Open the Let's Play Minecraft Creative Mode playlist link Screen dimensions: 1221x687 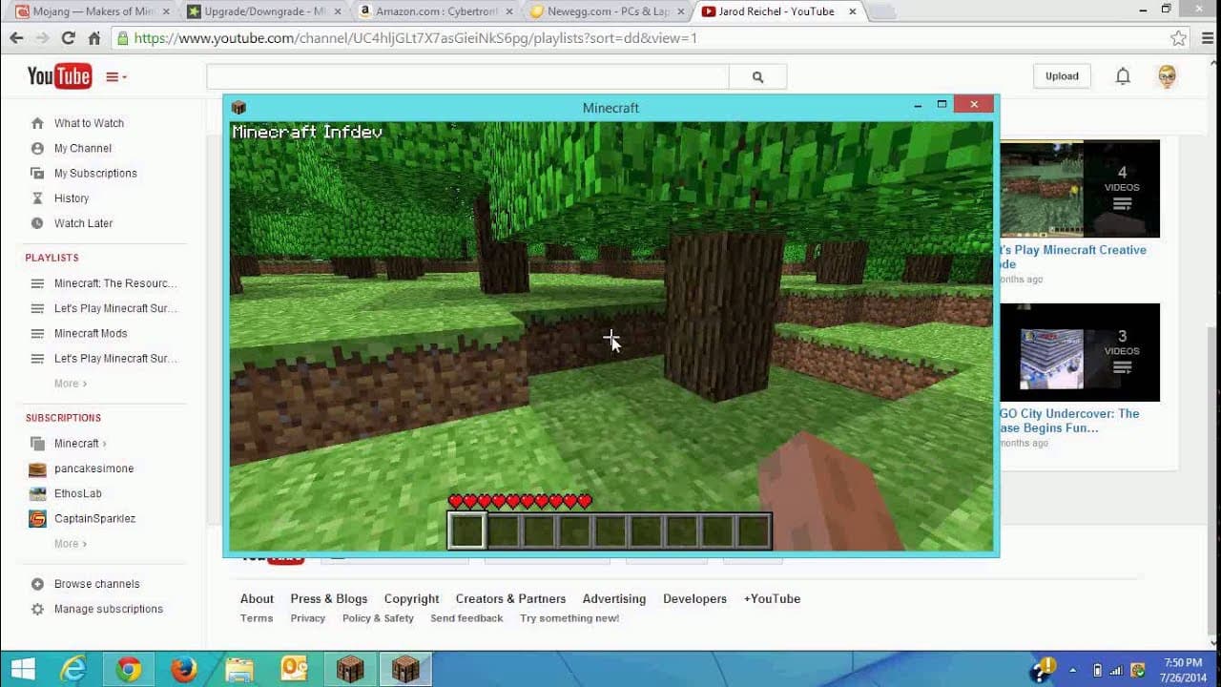pyautogui.click(x=1073, y=257)
